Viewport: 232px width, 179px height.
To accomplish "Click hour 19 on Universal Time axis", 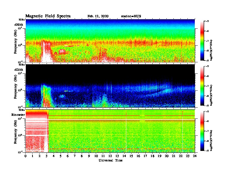I will (x=159, y=156).
